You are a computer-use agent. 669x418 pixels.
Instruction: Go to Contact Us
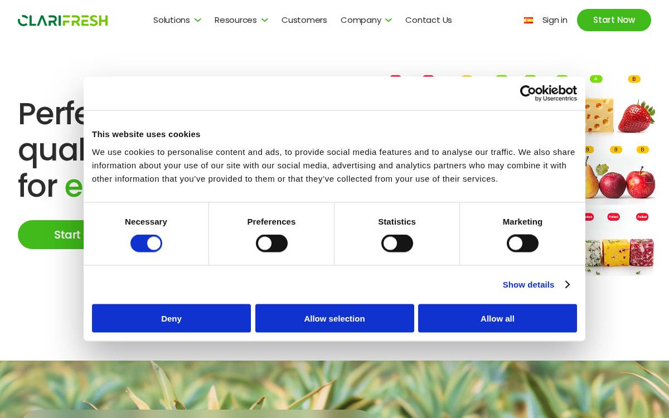[x=429, y=20]
